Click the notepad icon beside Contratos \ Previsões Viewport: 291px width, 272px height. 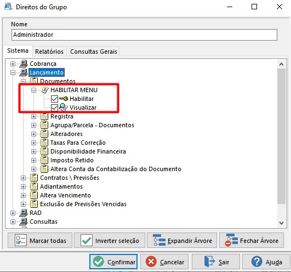(34, 178)
